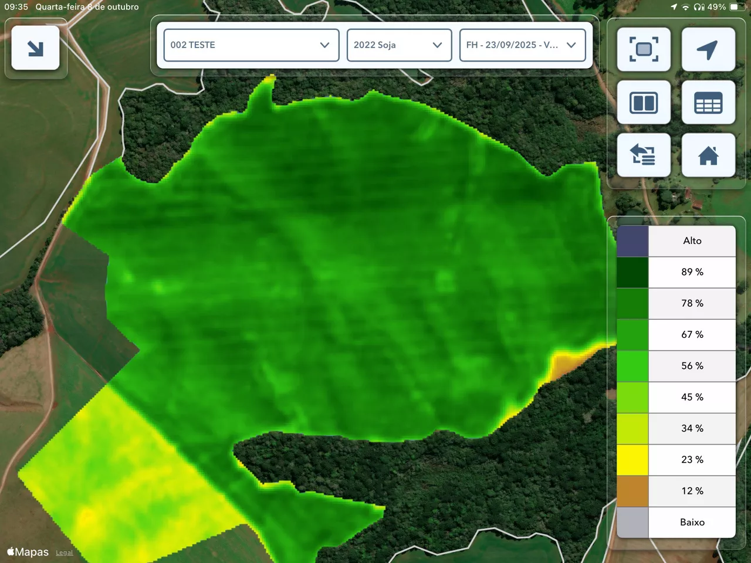The width and height of the screenshot is (751, 563).
Task: Select the 34 % legend row
Action: click(692, 429)
